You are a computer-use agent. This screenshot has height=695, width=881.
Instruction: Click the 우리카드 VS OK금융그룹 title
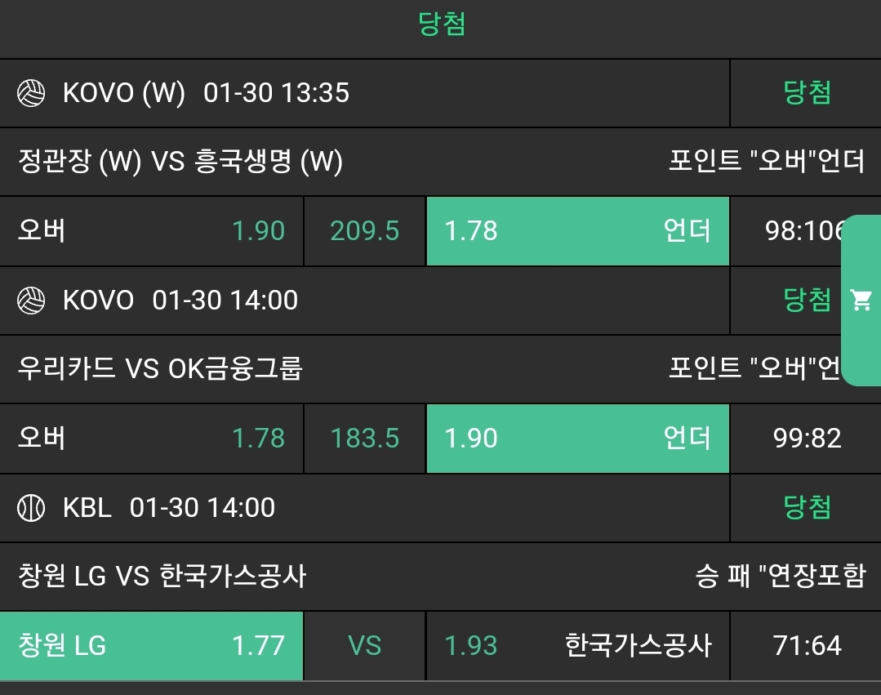click(x=160, y=369)
